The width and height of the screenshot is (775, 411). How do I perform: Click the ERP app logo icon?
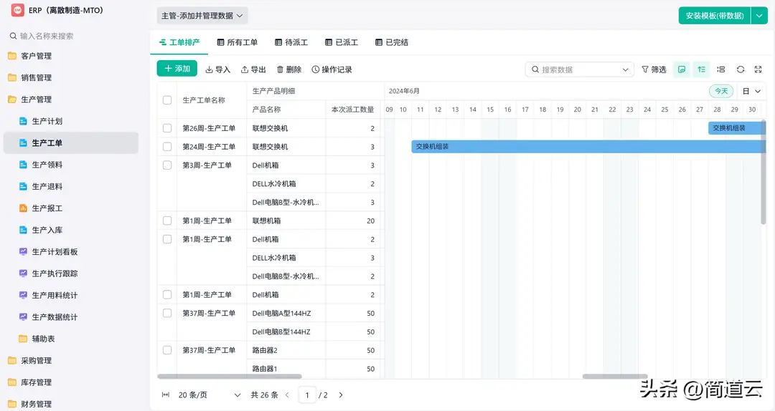[x=18, y=10]
